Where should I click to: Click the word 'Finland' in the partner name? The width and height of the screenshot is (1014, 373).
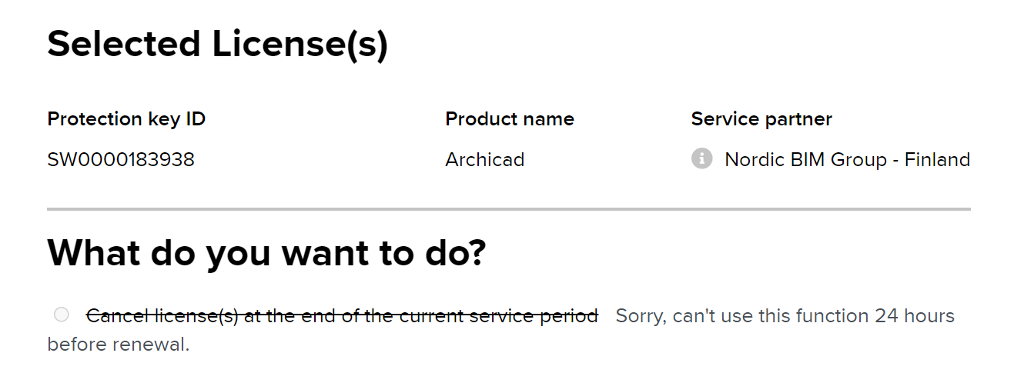937,160
